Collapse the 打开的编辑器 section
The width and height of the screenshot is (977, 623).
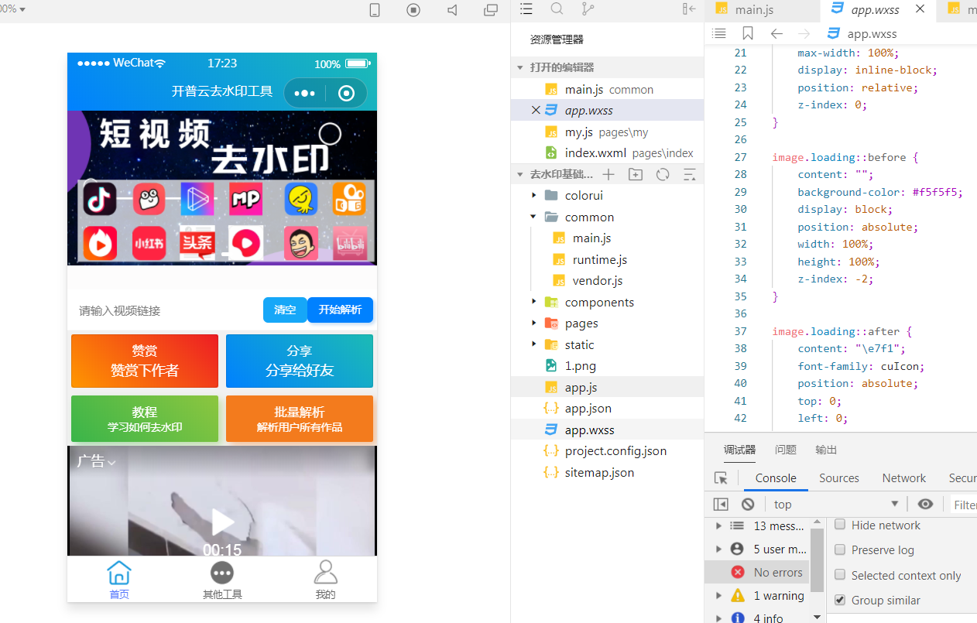tap(519, 67)
